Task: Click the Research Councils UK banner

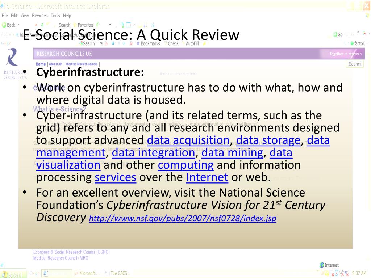Action: coord(199,54)
